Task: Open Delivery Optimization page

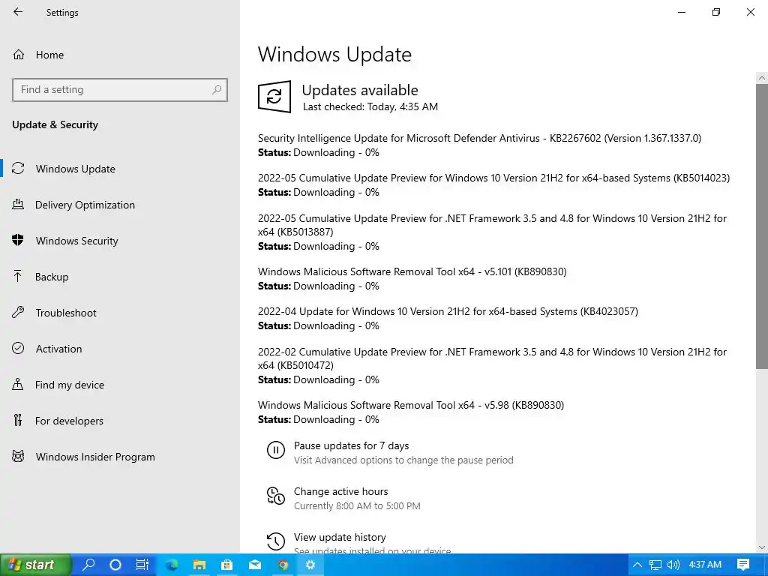Action: pyautogui.click(x=85, y=205)
